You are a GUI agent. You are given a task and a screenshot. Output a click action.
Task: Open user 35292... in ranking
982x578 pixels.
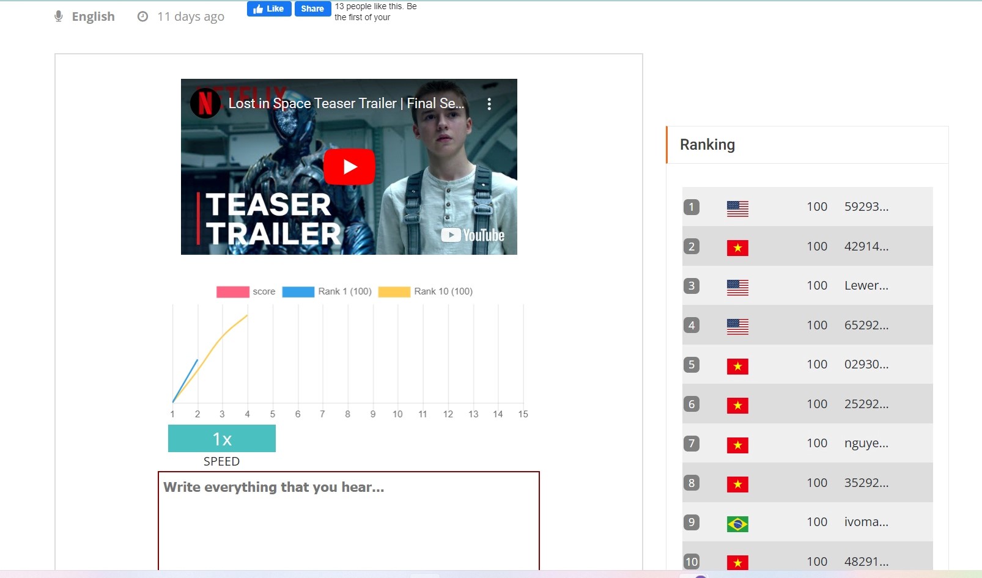tap(866, 483)
